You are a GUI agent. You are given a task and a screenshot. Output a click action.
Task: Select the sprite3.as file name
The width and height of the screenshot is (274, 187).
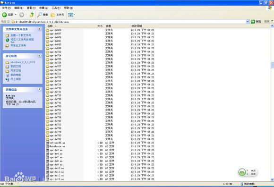click(56, 150)
